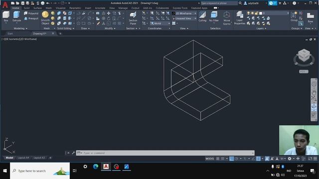Image resolution: width=319 pixels, height=179 pixels.
Task: Toggle ortho mode in status bar
Action: (x=231, y=159)
